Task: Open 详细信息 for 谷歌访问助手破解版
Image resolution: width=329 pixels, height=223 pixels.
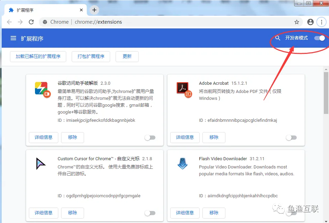Action: point(44,138)
